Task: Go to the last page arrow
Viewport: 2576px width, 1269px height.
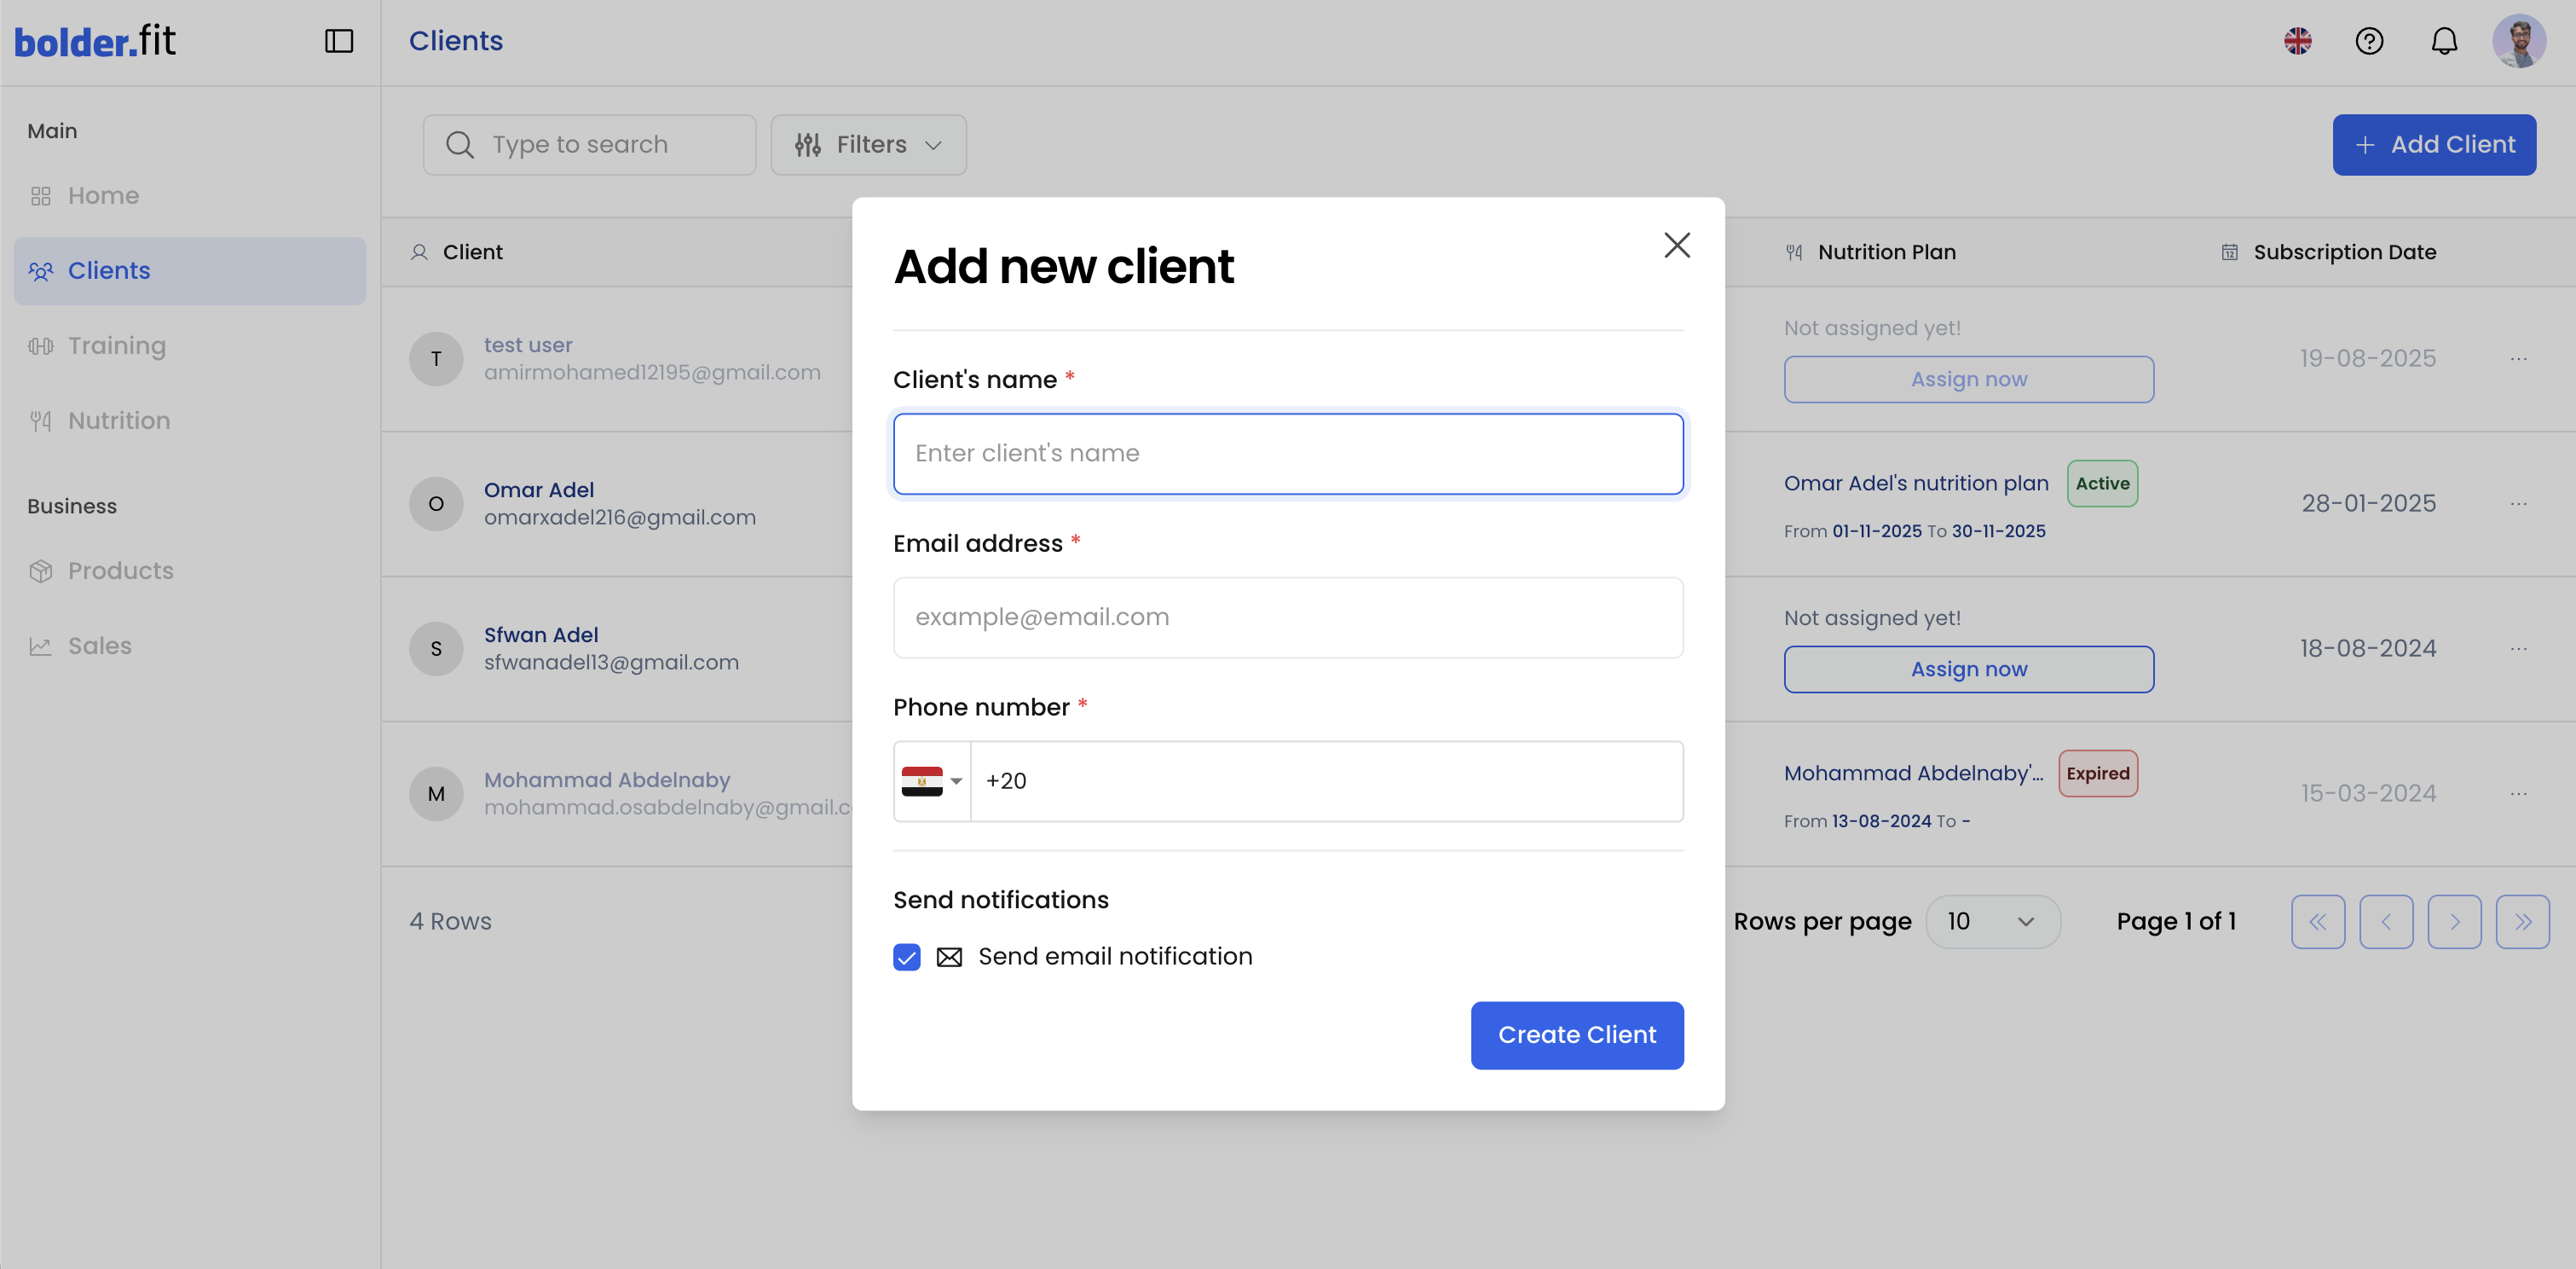Action: 2522,922
